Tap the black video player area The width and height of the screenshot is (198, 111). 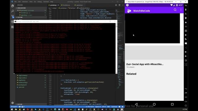[x=153, y=28]
